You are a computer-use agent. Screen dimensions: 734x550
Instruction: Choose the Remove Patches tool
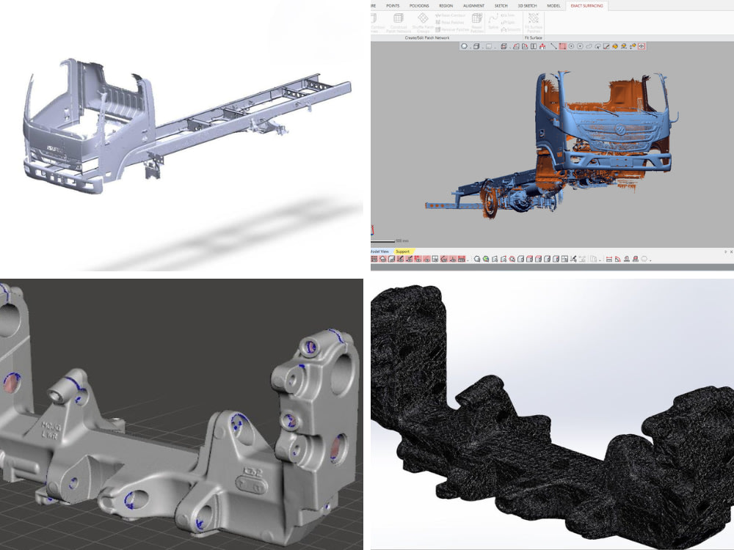[x=449, y=28]
